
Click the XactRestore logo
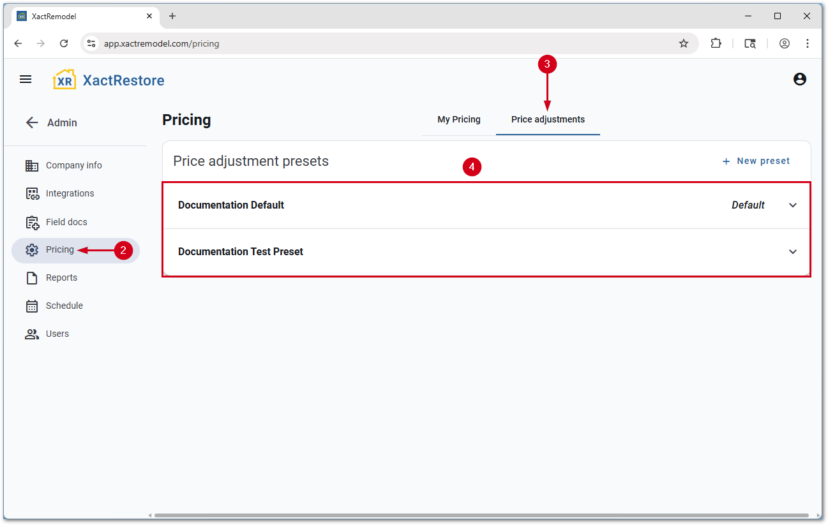tap(109, 80)
